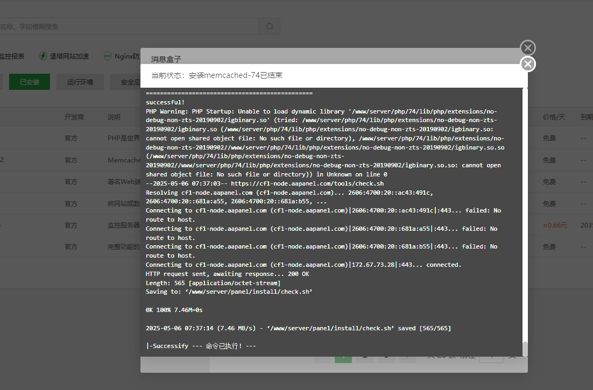Close the memcached-74 install status panel
This screenshot has height=390, width=593.
click(x=528, y=64)
